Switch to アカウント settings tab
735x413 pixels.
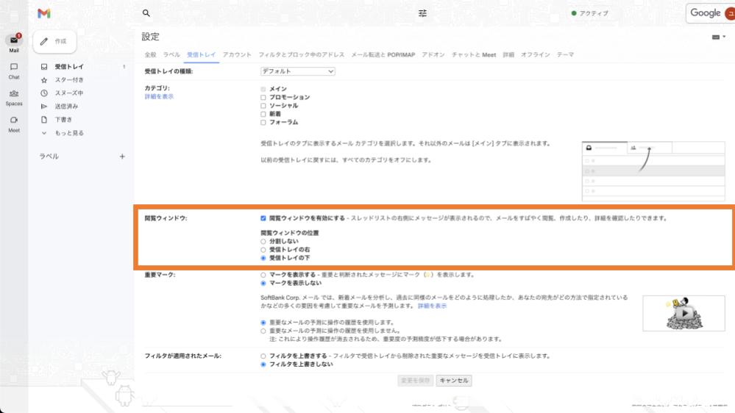coord(237,55)
